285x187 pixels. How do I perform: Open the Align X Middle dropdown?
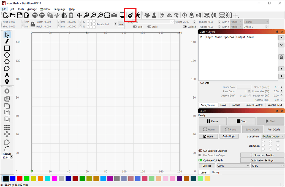(237, 22)
